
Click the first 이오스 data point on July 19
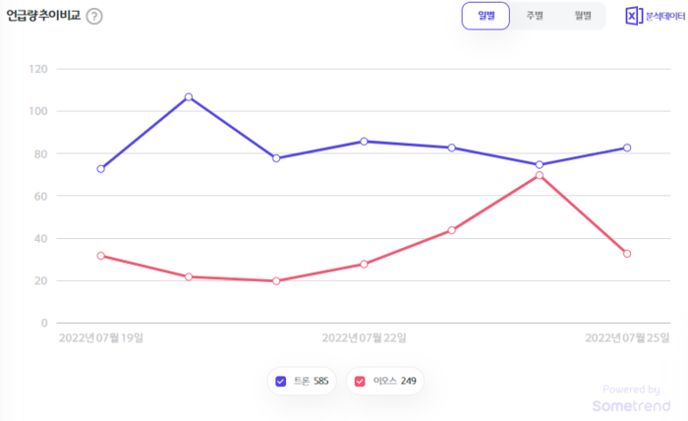tap(101, 256)
